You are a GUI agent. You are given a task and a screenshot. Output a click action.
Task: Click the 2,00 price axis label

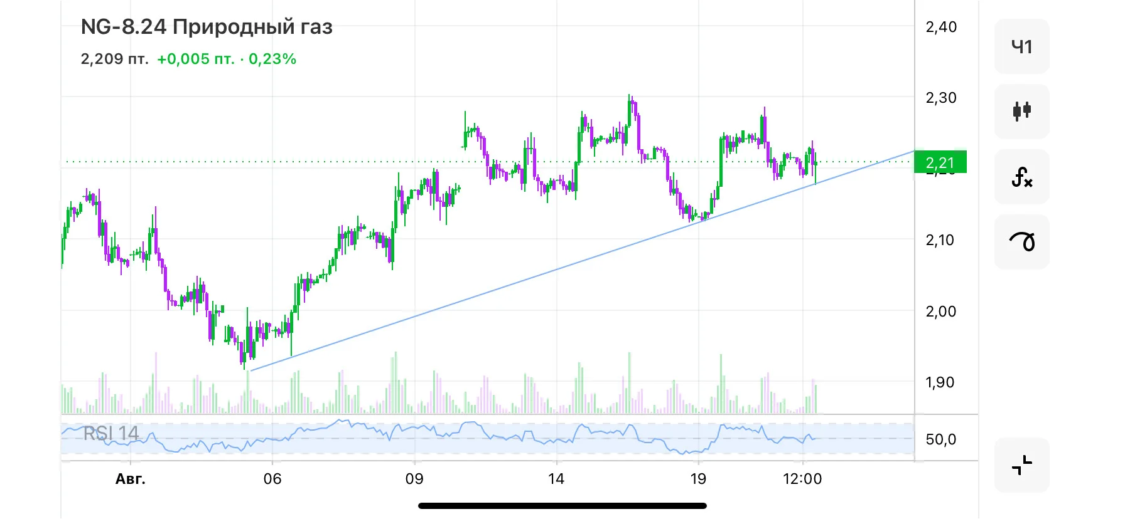pos(941,312)
